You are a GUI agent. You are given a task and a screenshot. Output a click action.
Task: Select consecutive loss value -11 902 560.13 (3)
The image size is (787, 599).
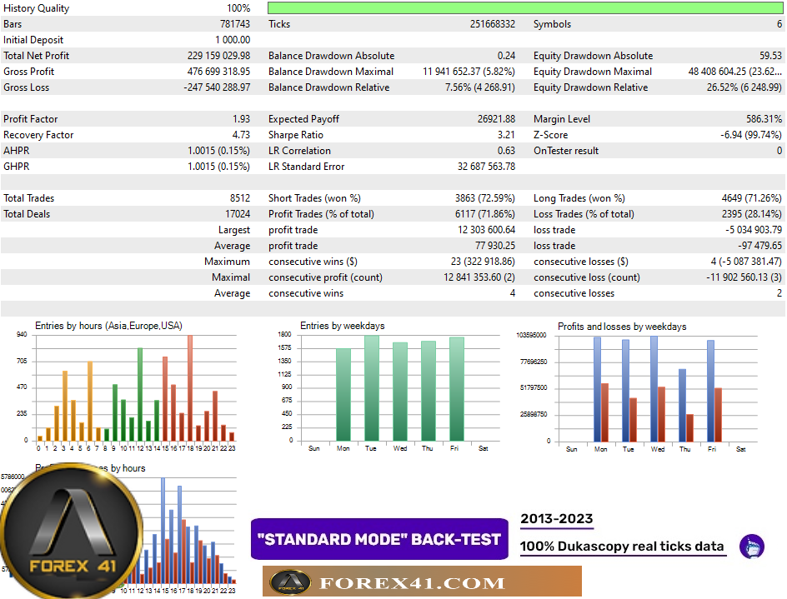point(744,277)
